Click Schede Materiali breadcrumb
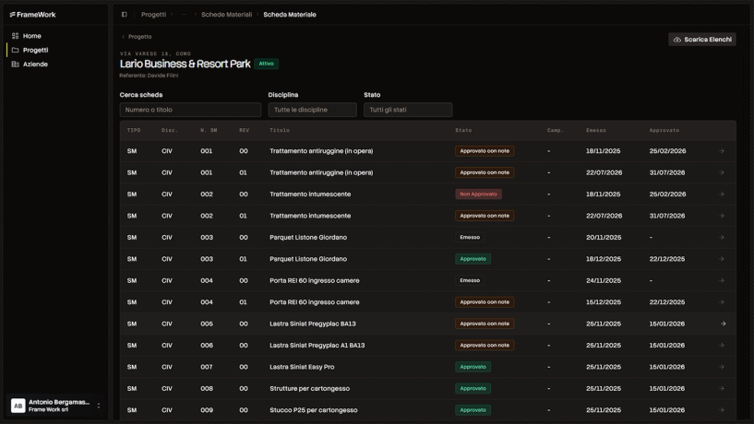The width and height of the screenshot is (754, 424). [226, 15]
